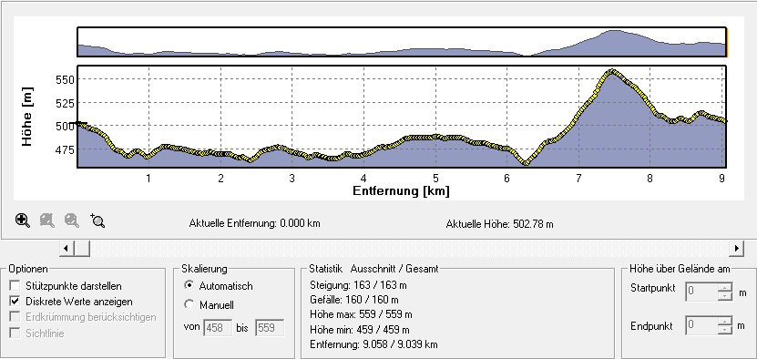This screenshot has width=757, height=359.
Task: Click 'Aktuelle Entfernung: 0.000 km' readout
Action: 254,223
